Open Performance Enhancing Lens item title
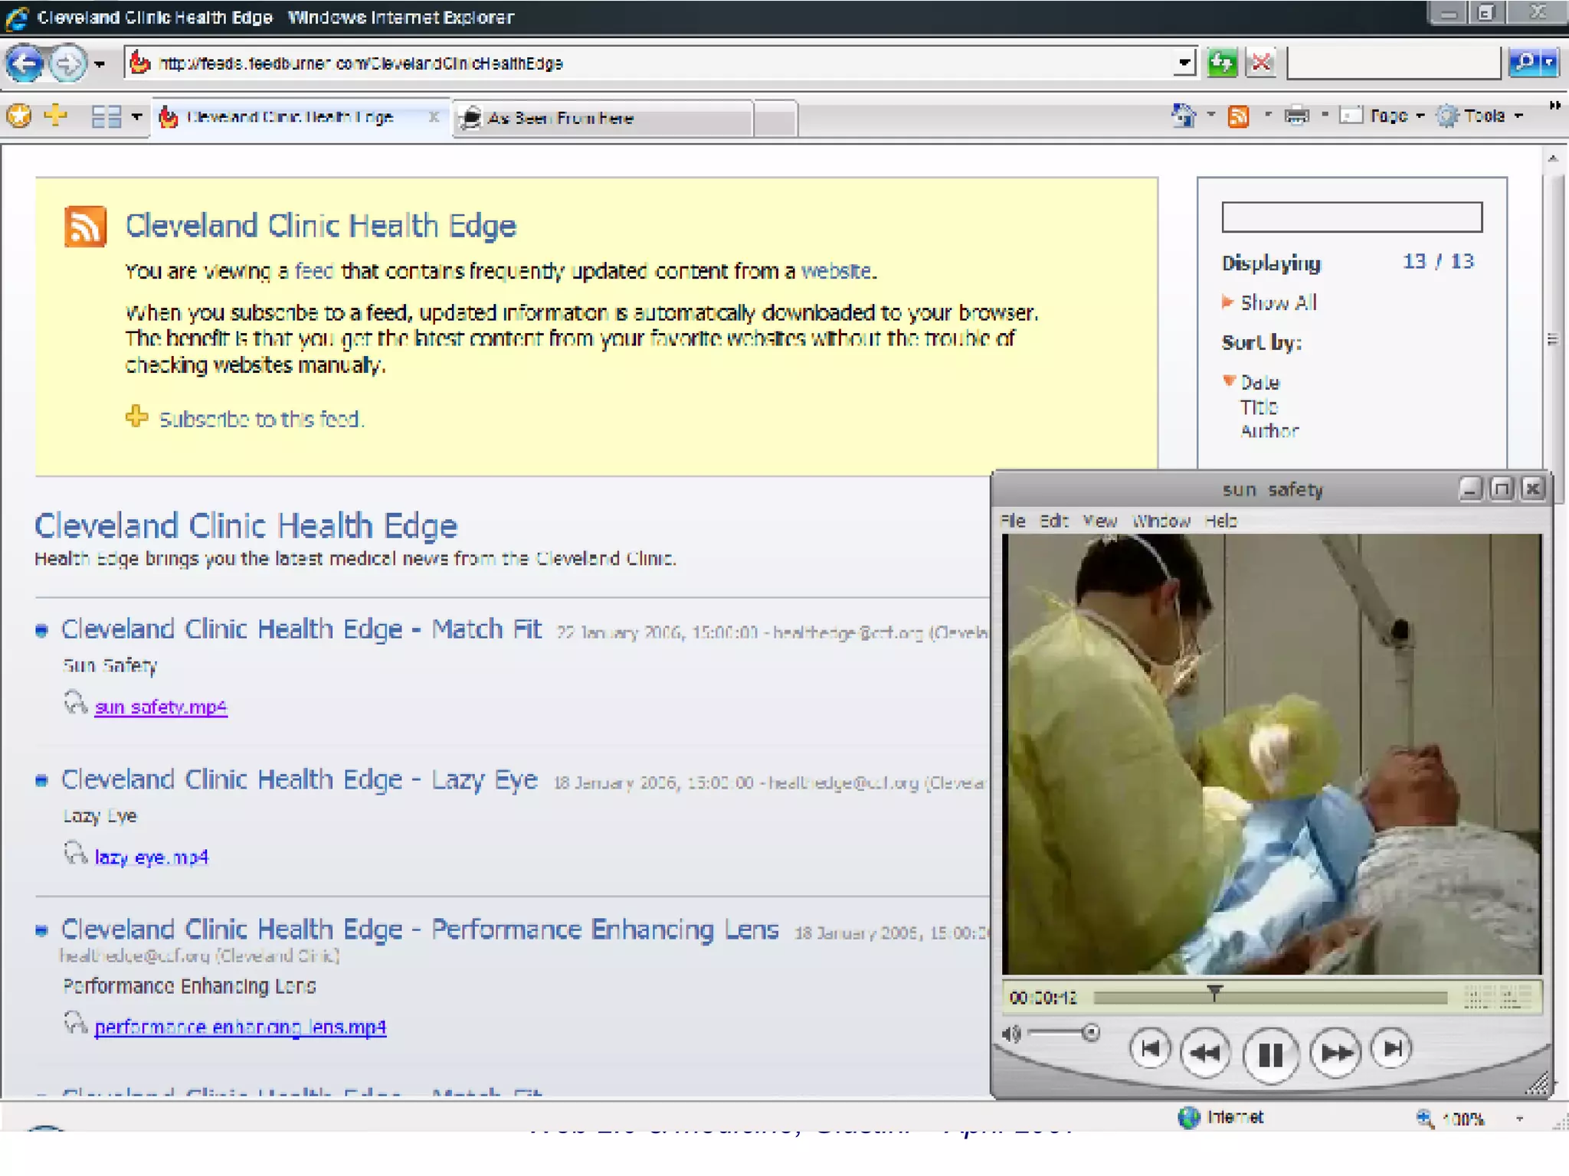The height and width of the screenshot is (1176, 1569). [x=419, y=929]
